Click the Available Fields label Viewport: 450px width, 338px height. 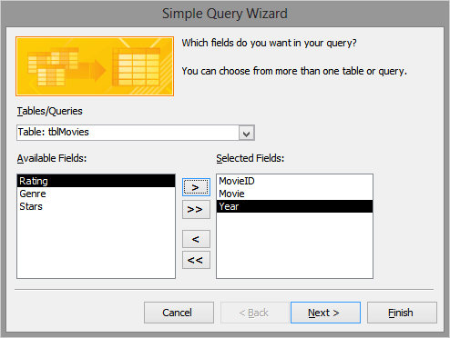pyautogui.click(x=52, y=158)
